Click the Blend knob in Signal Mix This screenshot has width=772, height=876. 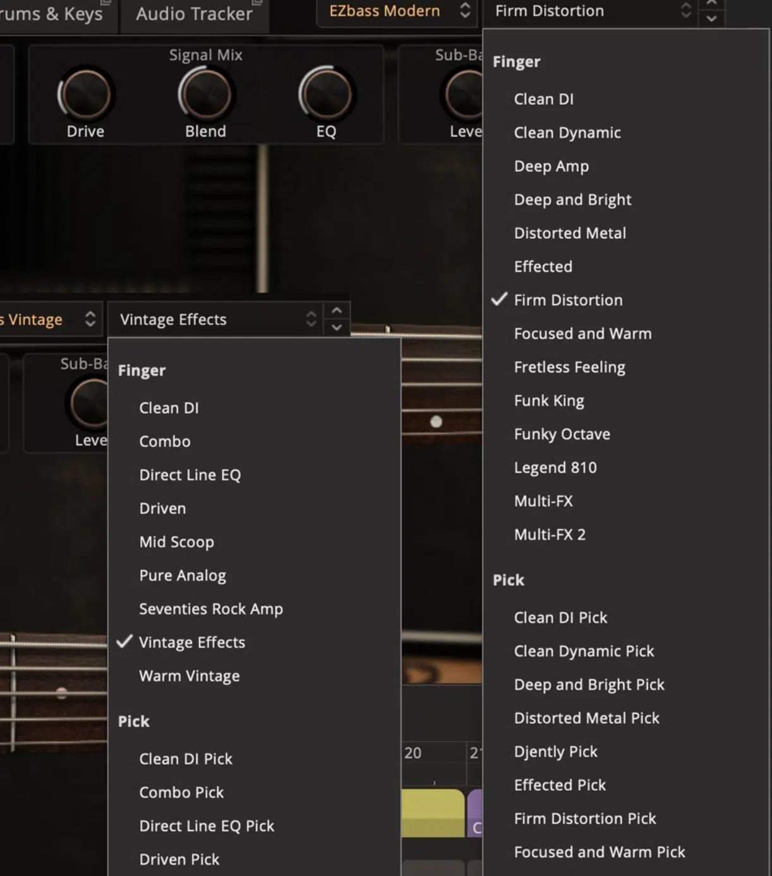(x=205, y=95)
